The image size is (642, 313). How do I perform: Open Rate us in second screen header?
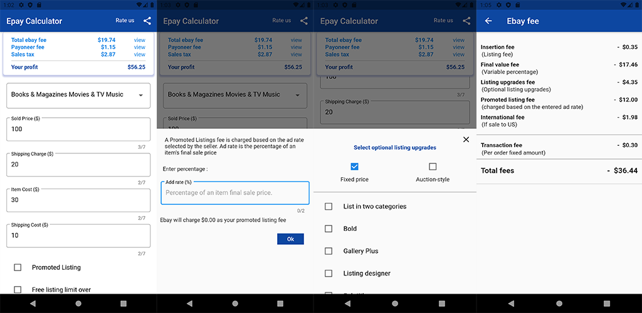282,21
